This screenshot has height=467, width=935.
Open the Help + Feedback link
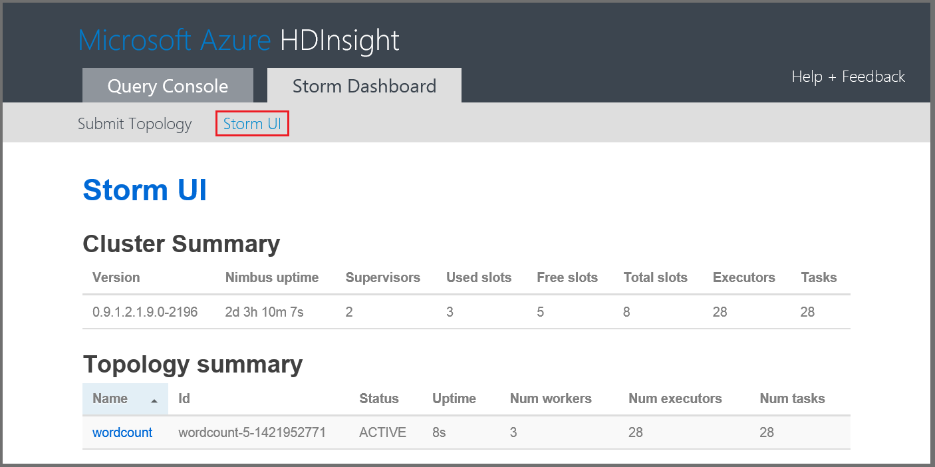(848, 77)
